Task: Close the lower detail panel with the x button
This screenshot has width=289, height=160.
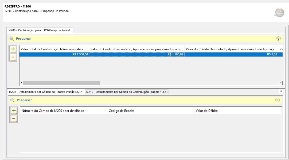Action: [281, 91]
